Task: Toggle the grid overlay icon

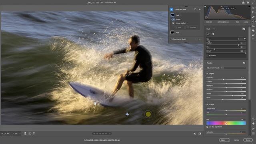Action: tap(253, 133)
